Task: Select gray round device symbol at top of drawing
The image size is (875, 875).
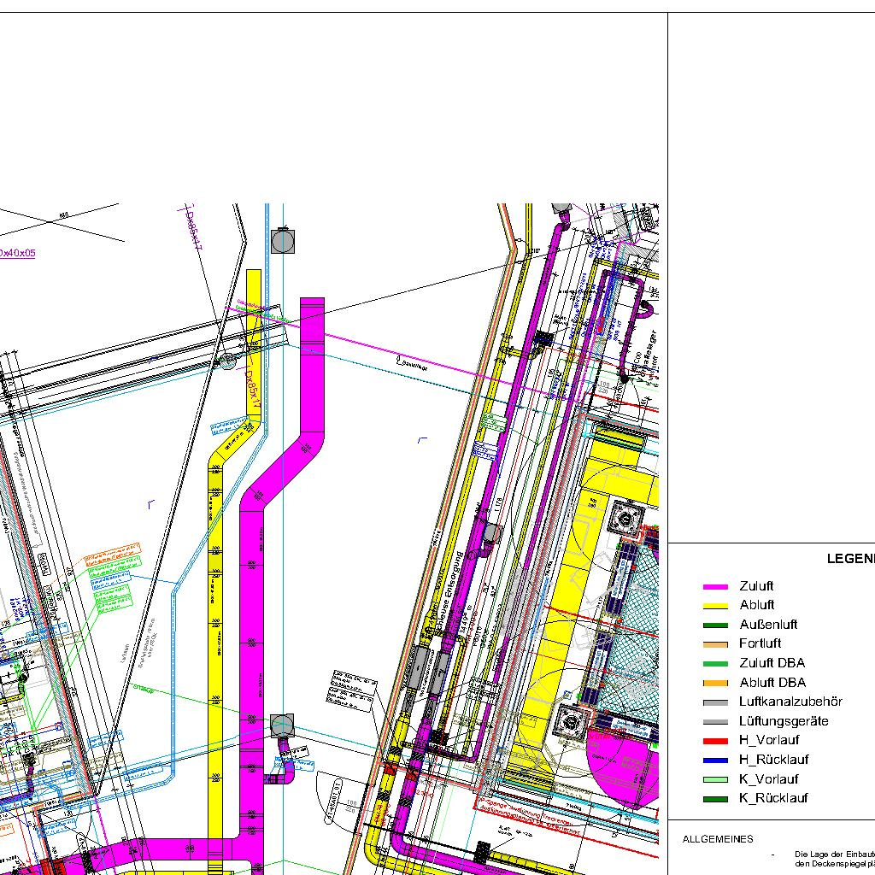Action: tap(283, 242)
